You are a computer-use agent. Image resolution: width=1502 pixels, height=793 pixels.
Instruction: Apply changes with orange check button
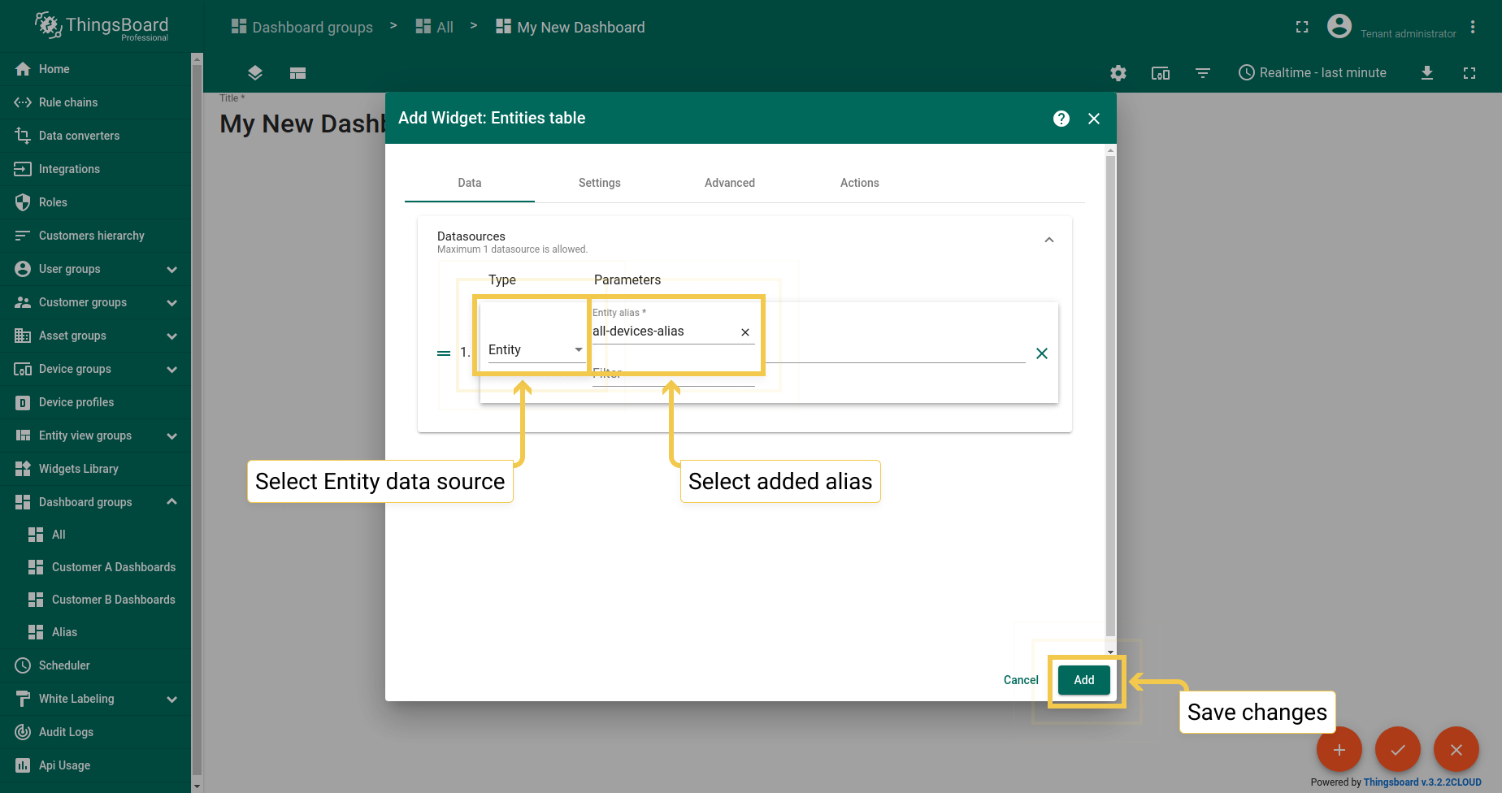pyautogui.click(x=1398, y=749)
